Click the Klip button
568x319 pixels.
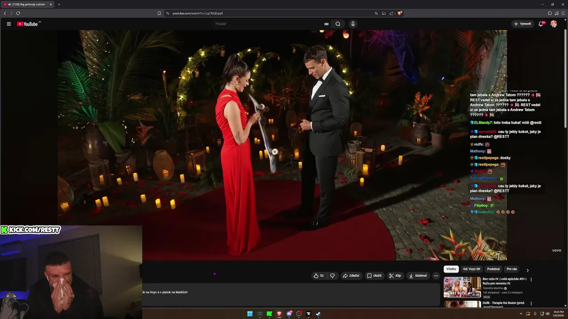[395, 276]
